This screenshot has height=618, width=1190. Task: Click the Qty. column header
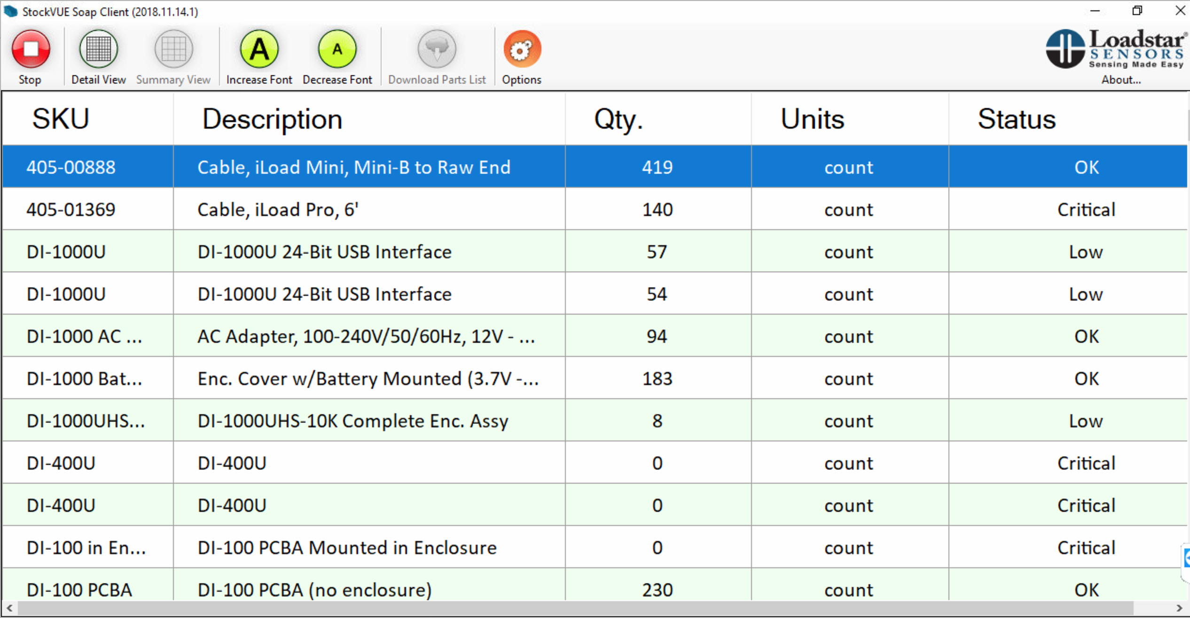(x=618, y=119)
